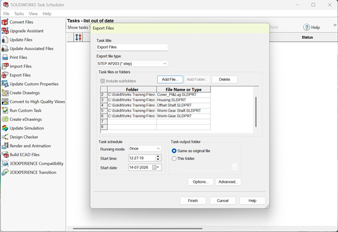Cancel the Export Files dialog
This screenshot has height=232, width=338.
point(223,201)
